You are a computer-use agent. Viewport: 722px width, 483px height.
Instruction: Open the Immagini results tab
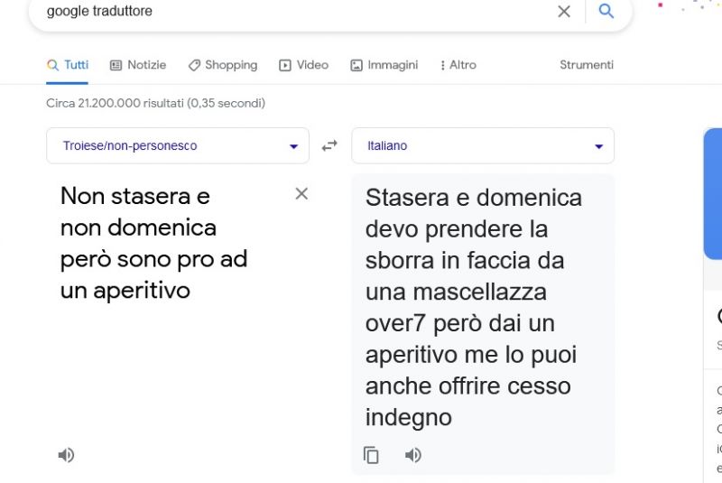[x=384, y=65]
